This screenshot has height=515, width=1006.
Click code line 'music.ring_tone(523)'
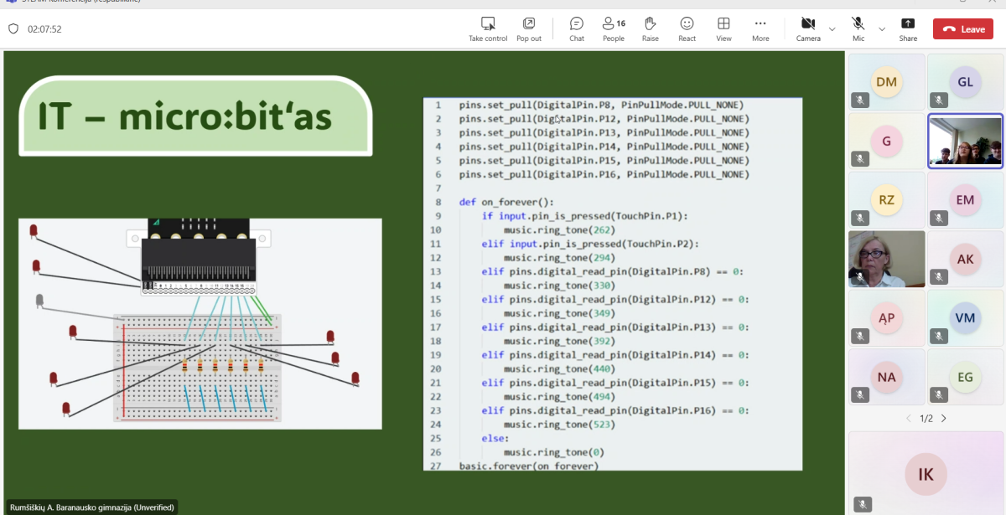click(x=558, y=425)
